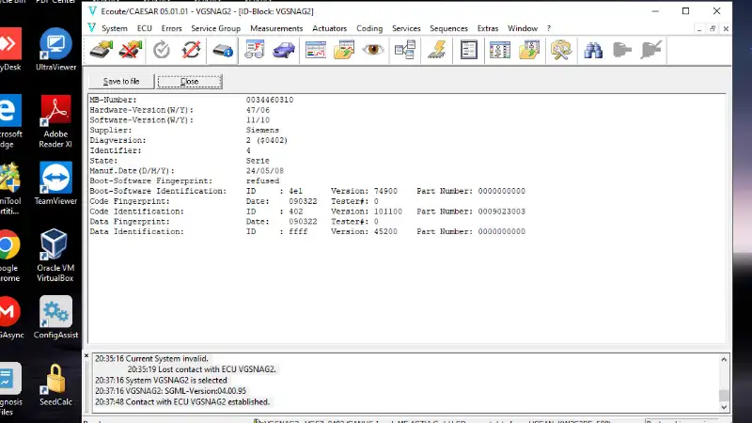Click Manuf. Date value 24/05/08

pos(265,171)
